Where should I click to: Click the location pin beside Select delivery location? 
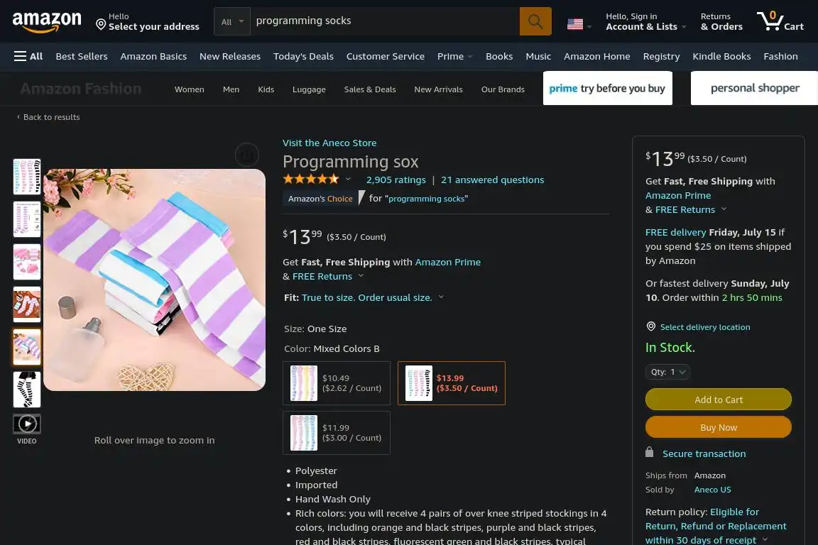650,326
